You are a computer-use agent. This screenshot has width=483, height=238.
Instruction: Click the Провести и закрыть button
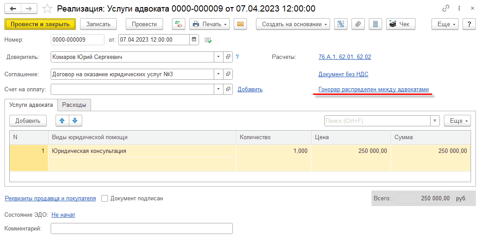[40, 24]
